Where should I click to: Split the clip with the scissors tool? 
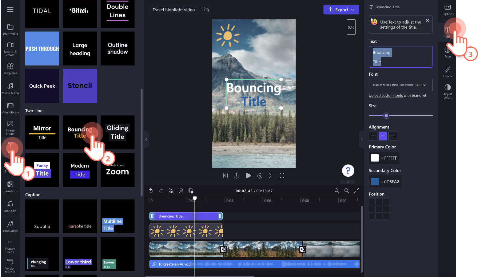click(x=171, y=191)
